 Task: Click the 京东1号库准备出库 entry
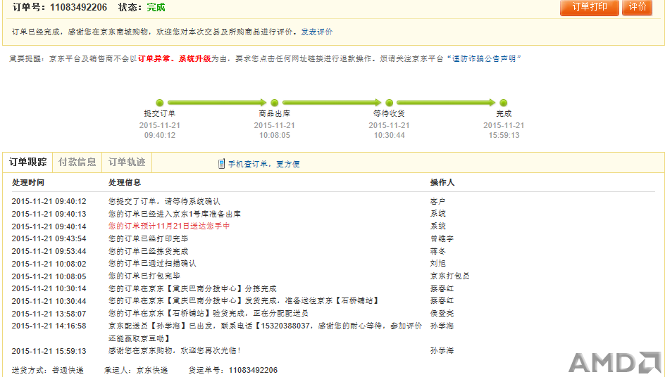point(174,214)
